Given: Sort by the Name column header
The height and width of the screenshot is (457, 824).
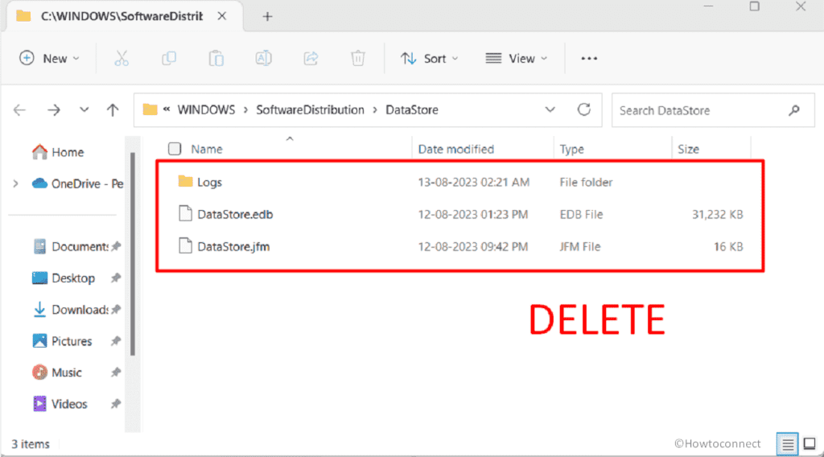Looking at the screenshot, I should click(207, 149).
